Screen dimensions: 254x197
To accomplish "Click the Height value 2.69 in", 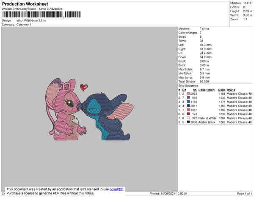I will coord(248,11).
